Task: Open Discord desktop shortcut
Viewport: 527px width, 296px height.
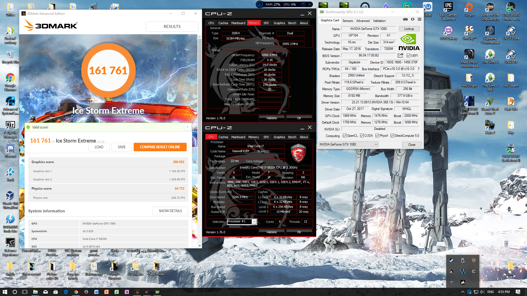Action: point(10,151)
